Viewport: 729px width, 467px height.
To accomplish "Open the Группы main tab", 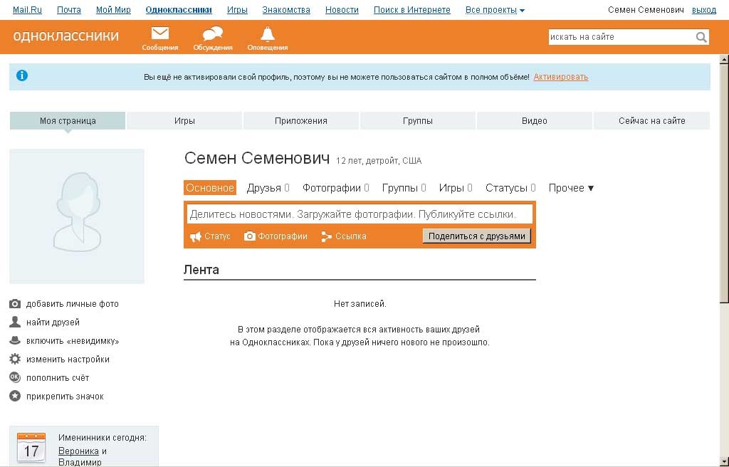I will click(417, 121).
